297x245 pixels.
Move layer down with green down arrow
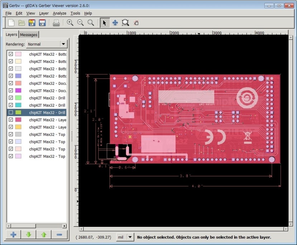coord(29,235)
